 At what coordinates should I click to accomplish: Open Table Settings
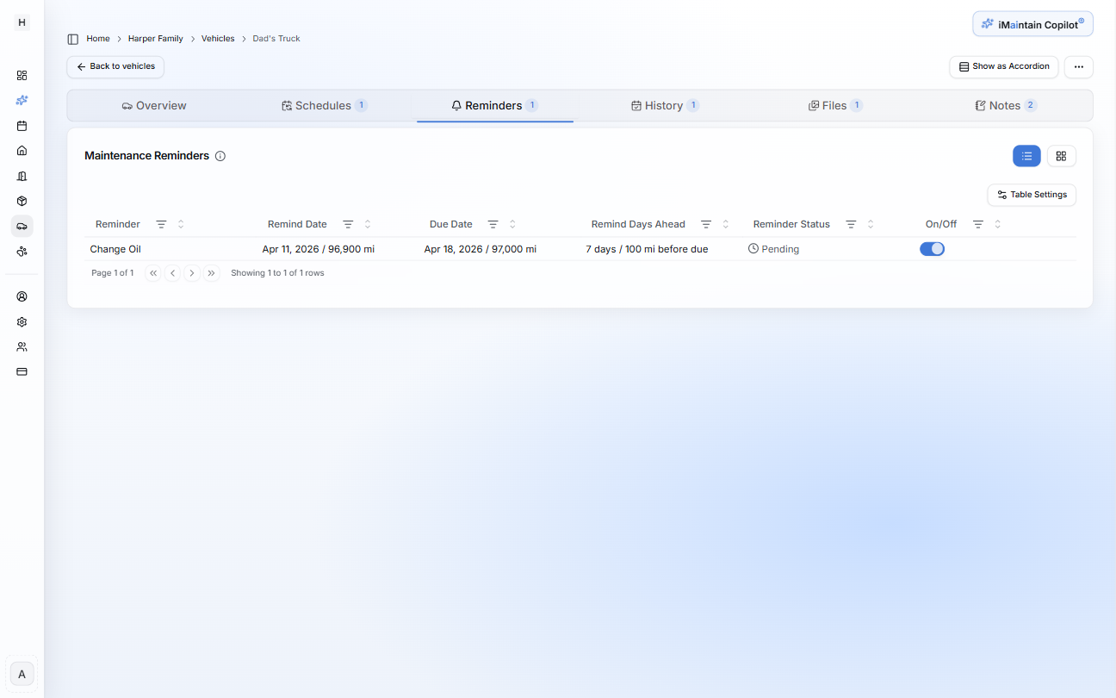point(1031,195)
